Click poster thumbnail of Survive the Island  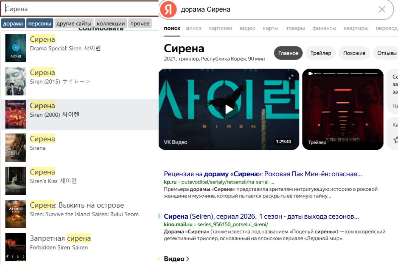[x=16, y=214]
